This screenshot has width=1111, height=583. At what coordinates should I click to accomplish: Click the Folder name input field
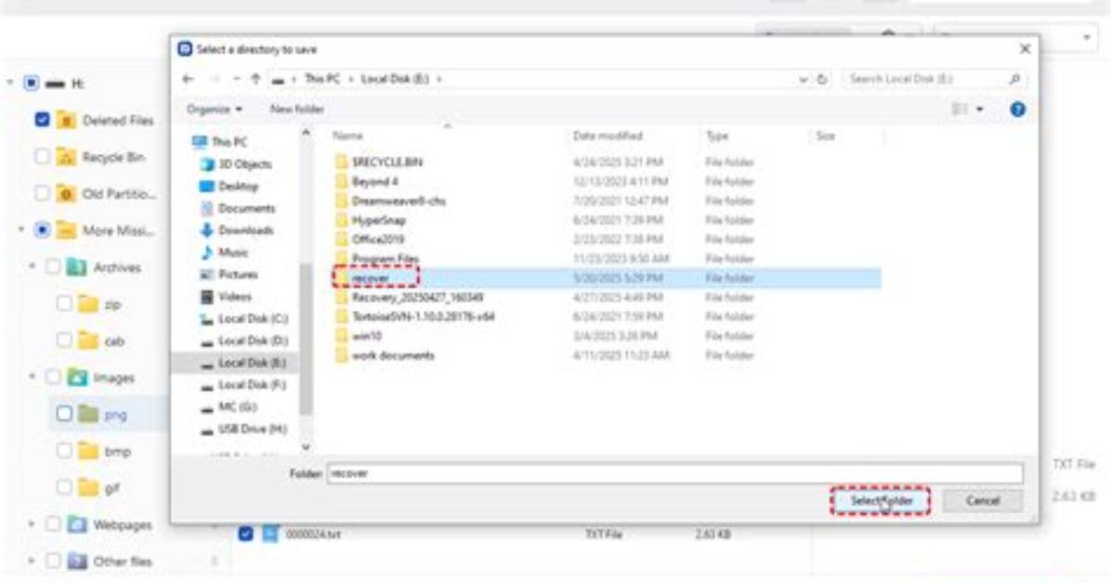pyautogui.click(x=674, y=473)
